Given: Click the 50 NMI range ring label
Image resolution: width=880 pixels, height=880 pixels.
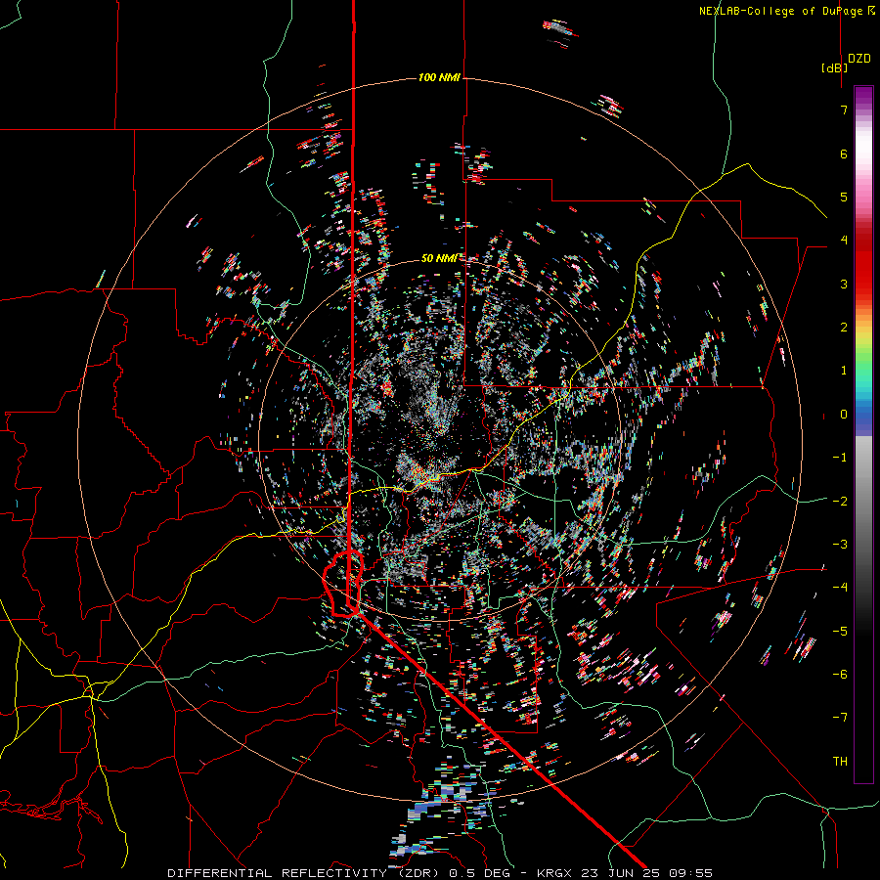Looking at the screenshot, I should pos(439,258).
